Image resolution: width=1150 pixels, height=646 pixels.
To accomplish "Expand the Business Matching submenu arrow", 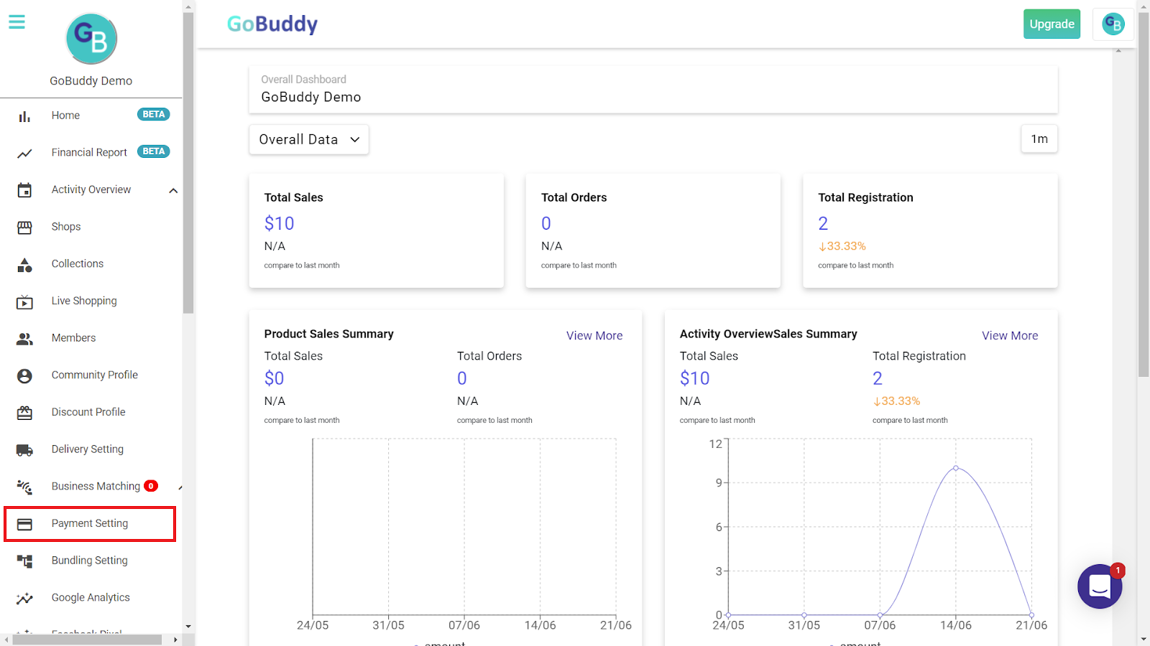I will point(180,487).
